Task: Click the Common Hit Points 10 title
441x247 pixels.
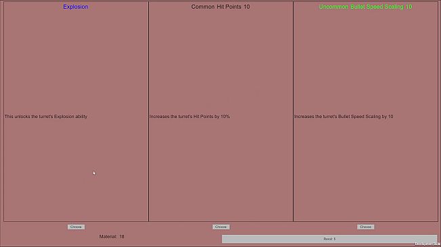Action: pyautogui.click(x=221, y=7)
